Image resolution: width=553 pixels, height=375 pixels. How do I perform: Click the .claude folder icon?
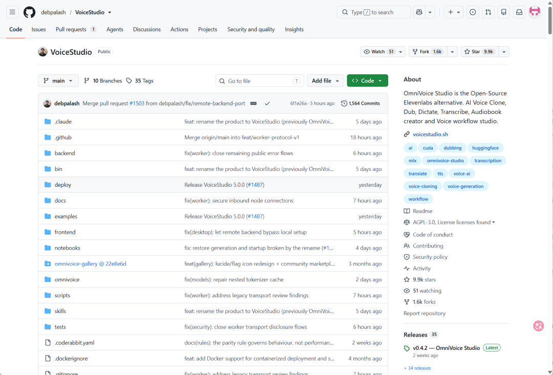pos(48,122)
